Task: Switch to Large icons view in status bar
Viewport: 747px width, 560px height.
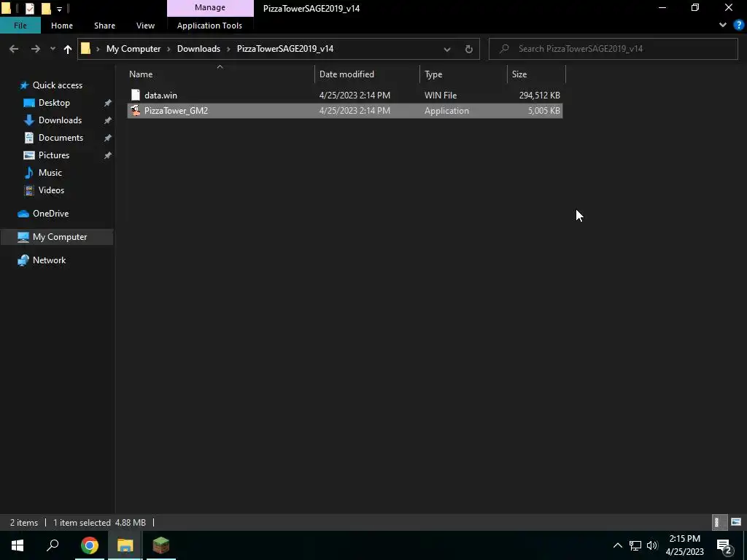Action: [x=736, y=522]
